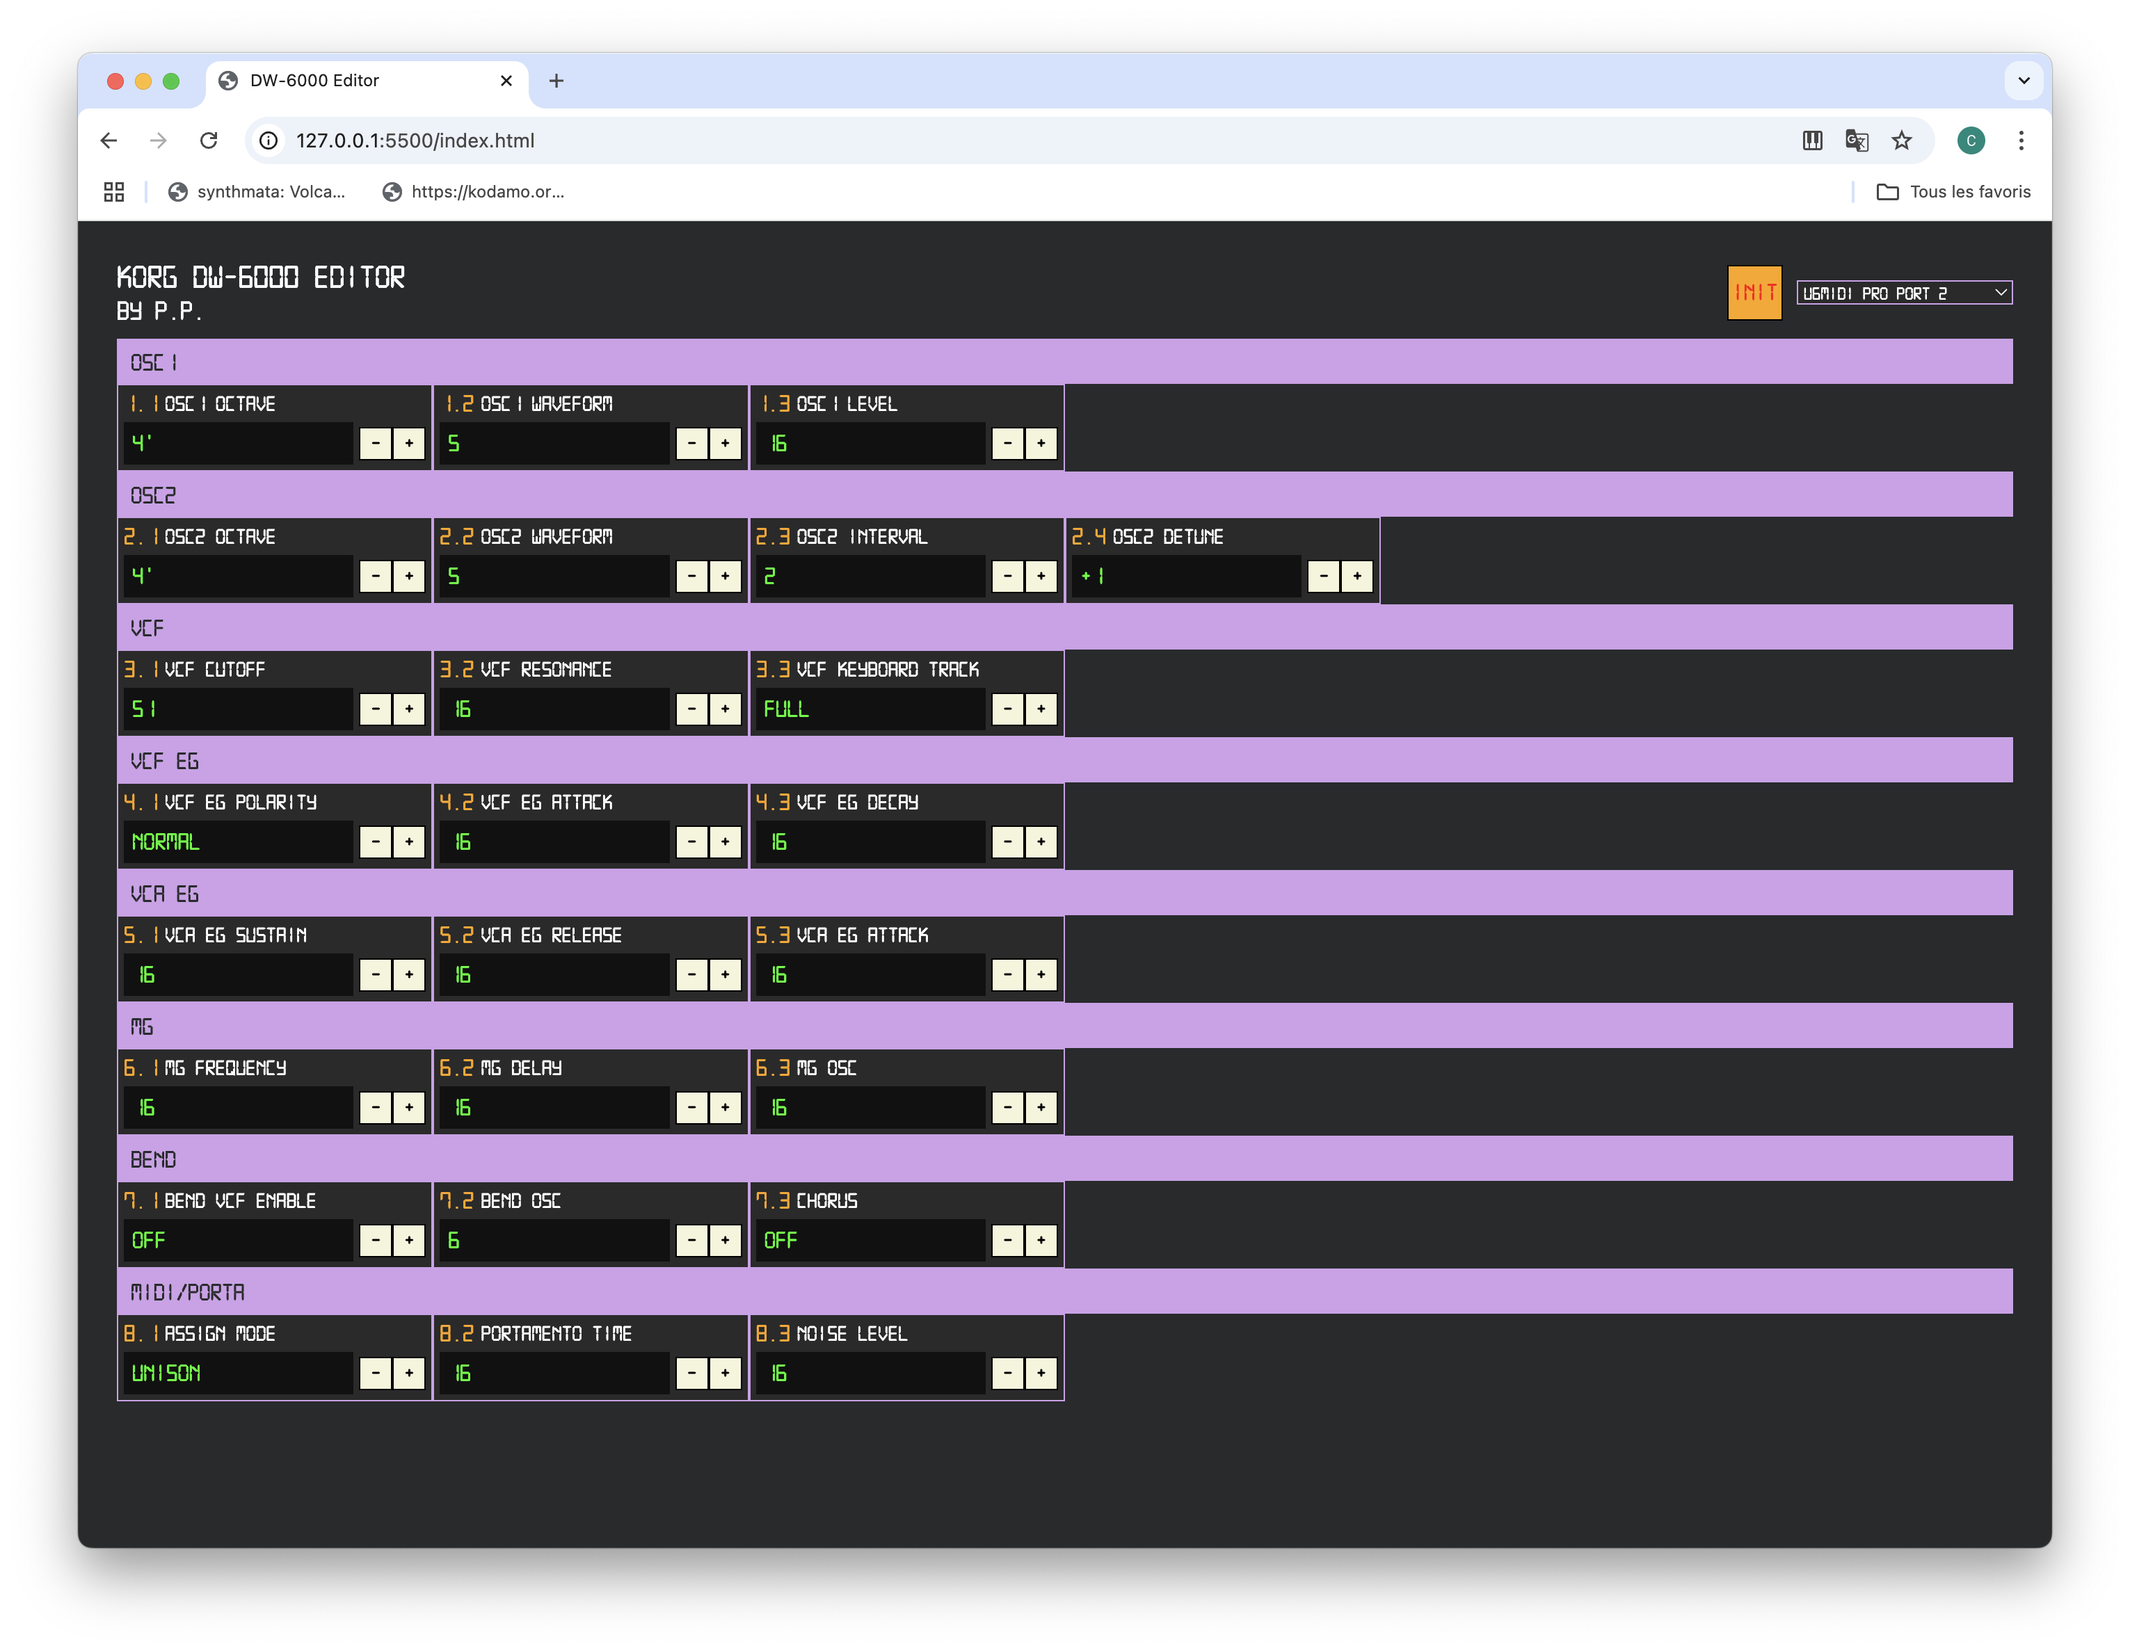This screenshot has width=2130, height=1651.
Task: Increase OSC2 Waveform value
Action: 725,577
